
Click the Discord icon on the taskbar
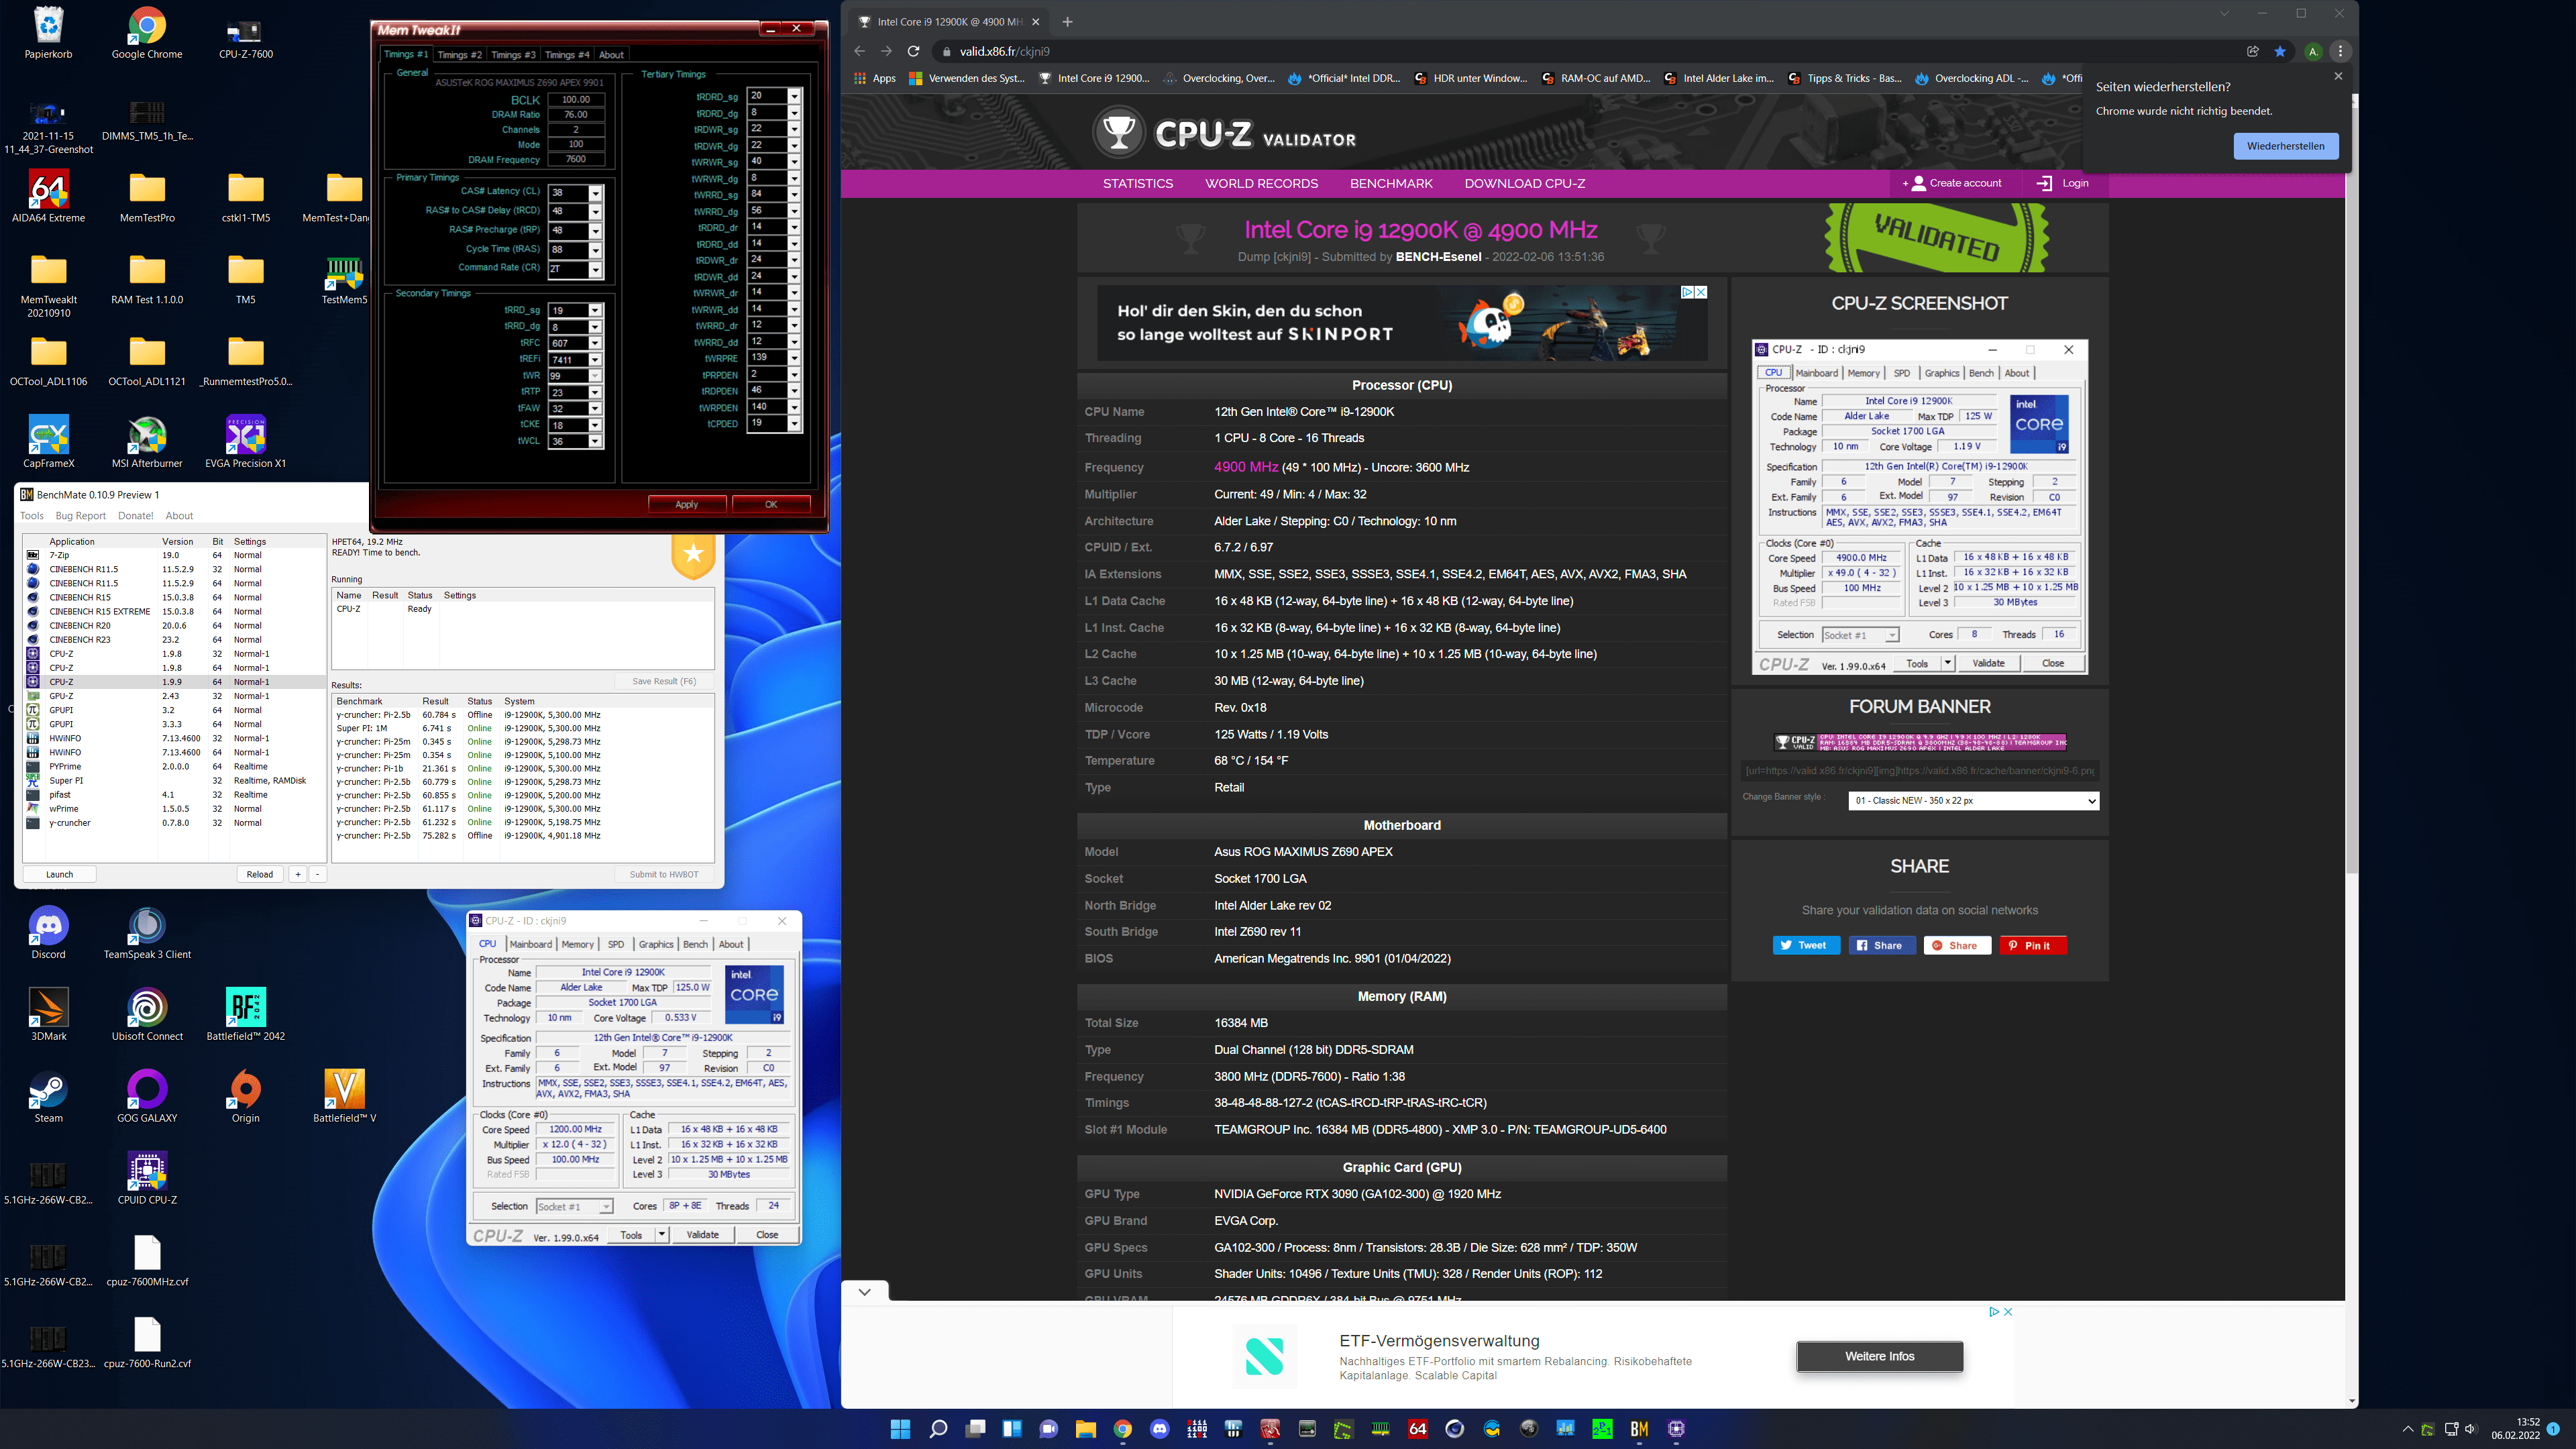coord(1159,1429)
